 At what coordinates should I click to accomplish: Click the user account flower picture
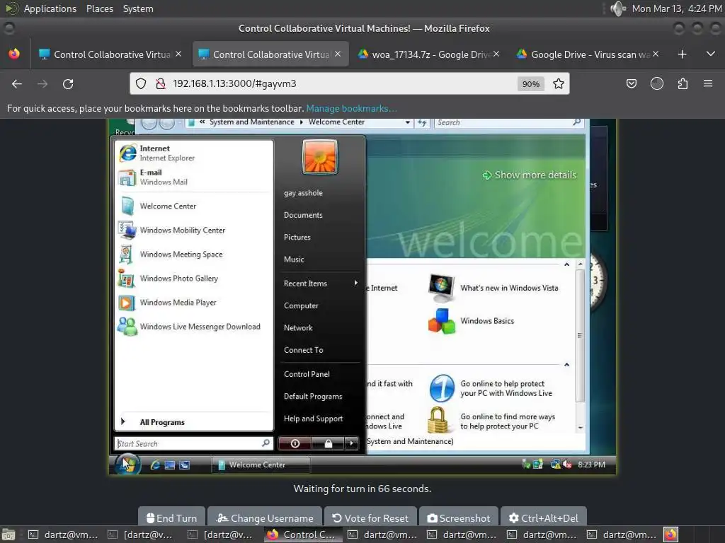(x=319, y=157)
